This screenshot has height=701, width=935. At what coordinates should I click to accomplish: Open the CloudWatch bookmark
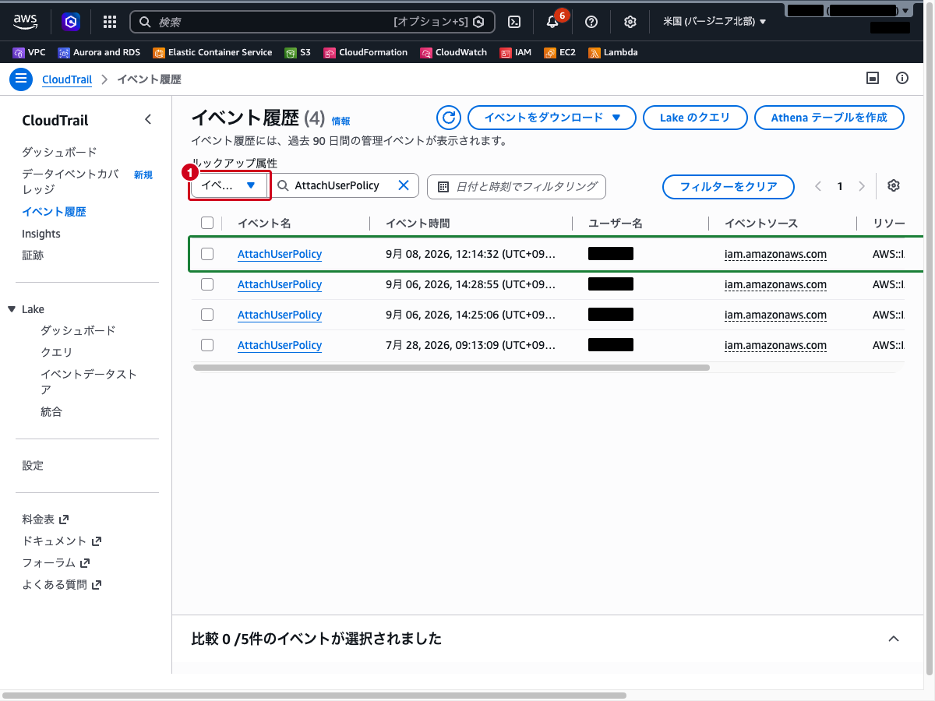coord(453,52)
